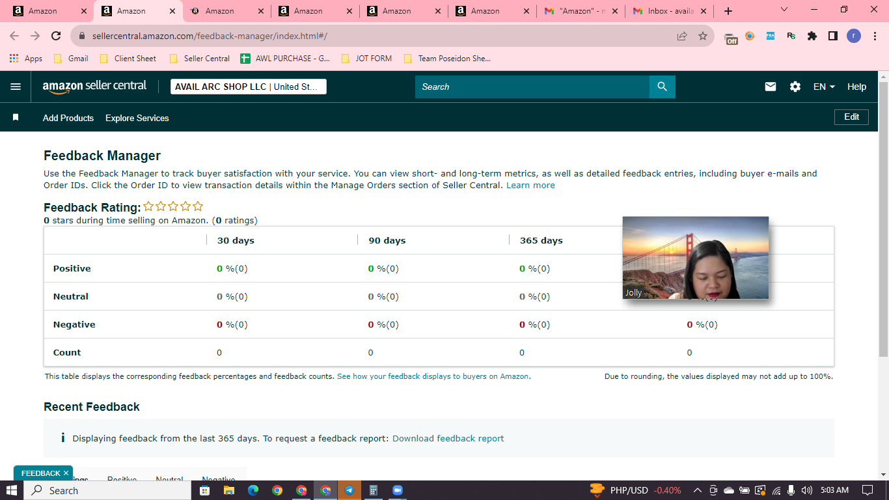The width and height of the screenshot is (889, 500).
Task: Click the Amazon Seller Central logo
Action: click(x=94, y=87)
